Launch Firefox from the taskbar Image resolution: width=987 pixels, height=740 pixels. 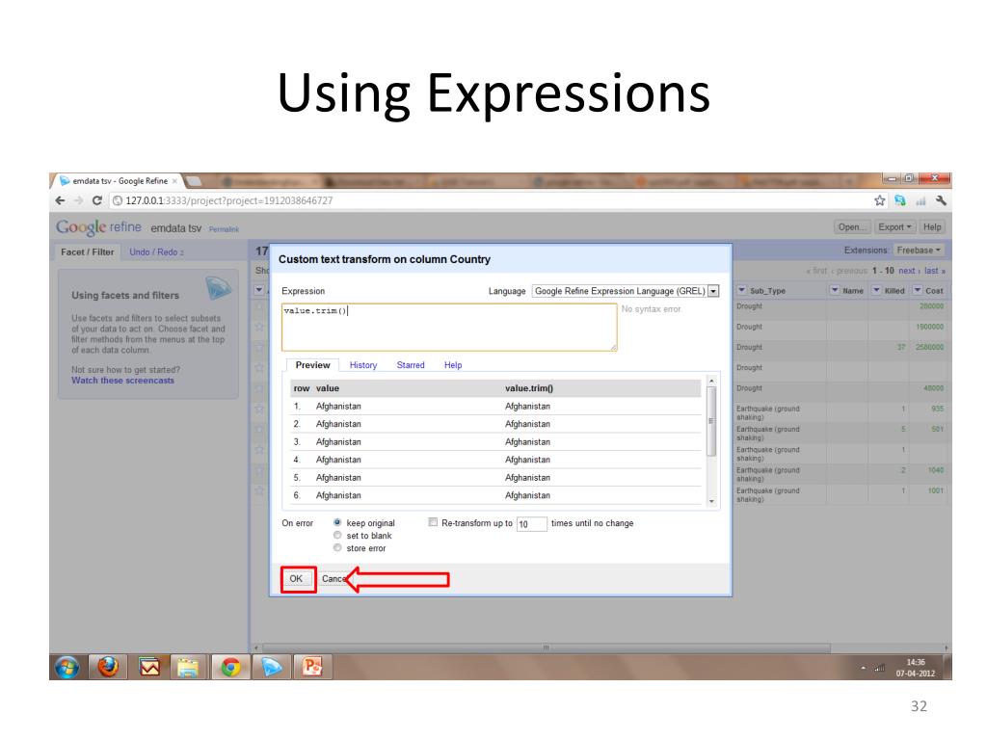click(x=108, y=667)
